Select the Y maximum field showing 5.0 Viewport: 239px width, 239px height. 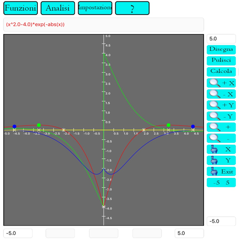tap(221, 39)
